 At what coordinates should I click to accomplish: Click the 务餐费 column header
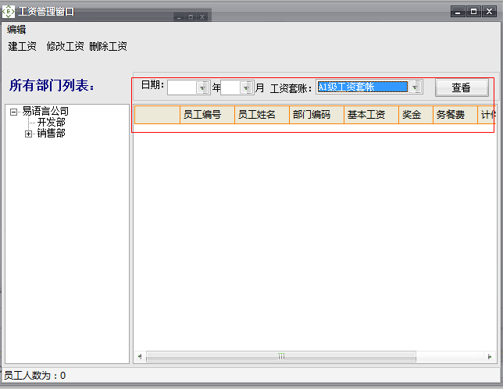[455, 115]
